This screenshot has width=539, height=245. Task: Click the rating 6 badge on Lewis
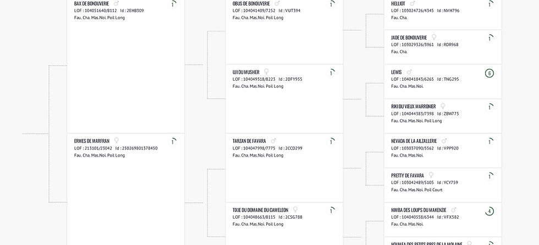point(490,73)
